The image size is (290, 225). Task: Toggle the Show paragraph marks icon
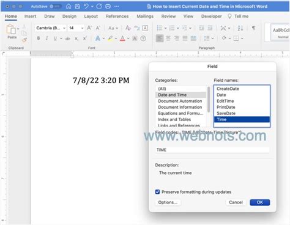click(x=254, y=28)
